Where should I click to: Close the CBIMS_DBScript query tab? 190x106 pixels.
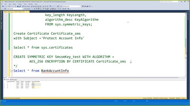click(x=28, y=12)
